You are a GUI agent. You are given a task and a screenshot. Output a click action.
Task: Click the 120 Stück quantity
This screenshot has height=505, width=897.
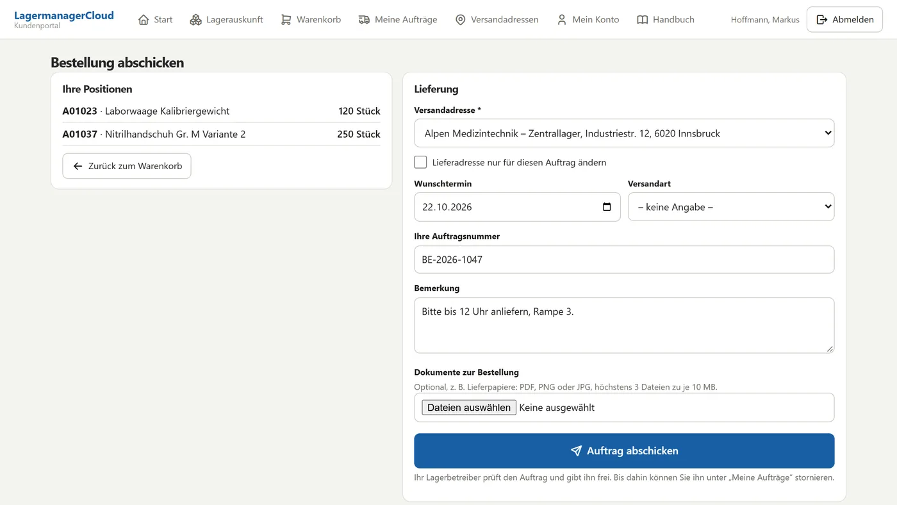[x=359, y=111]
